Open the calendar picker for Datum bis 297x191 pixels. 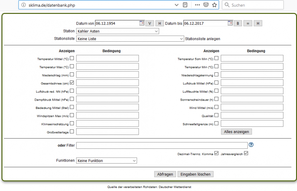pyautogui.click(x=230, y=23)
